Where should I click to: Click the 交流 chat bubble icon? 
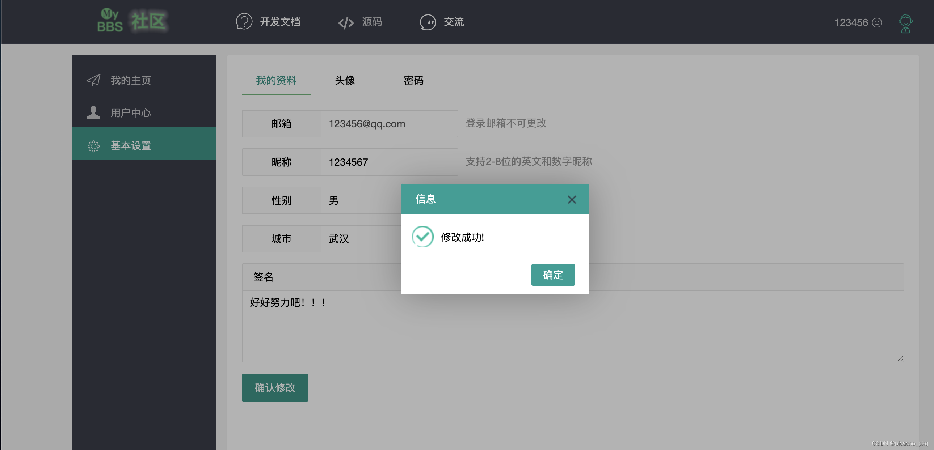[x=428, y=22]
